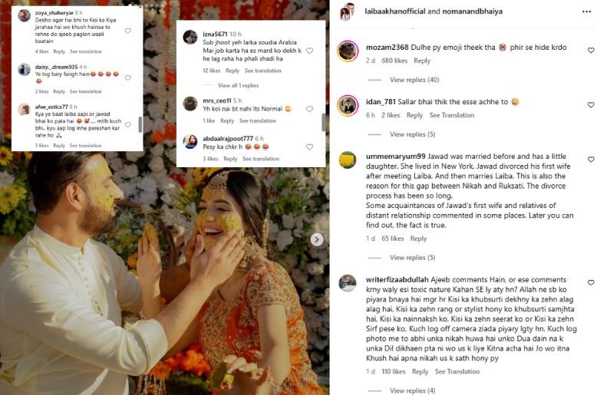
Task: Tap the heart icon beside idan_781's comment
Action: pos(590,105)
